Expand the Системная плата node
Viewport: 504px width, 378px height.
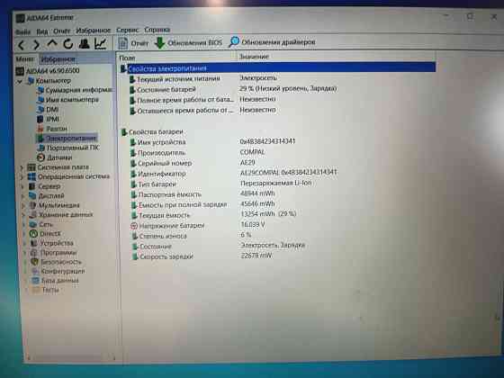(x=22, y=167)
